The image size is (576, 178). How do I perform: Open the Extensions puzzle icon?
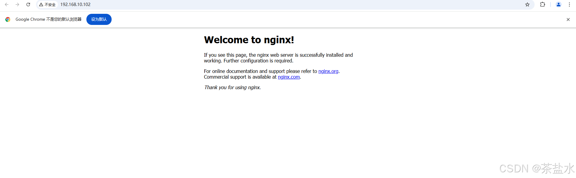click(542, 5)
